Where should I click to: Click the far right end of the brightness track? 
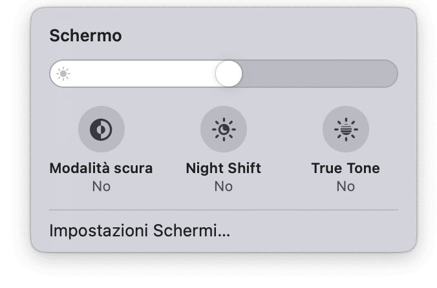(390, 74)
